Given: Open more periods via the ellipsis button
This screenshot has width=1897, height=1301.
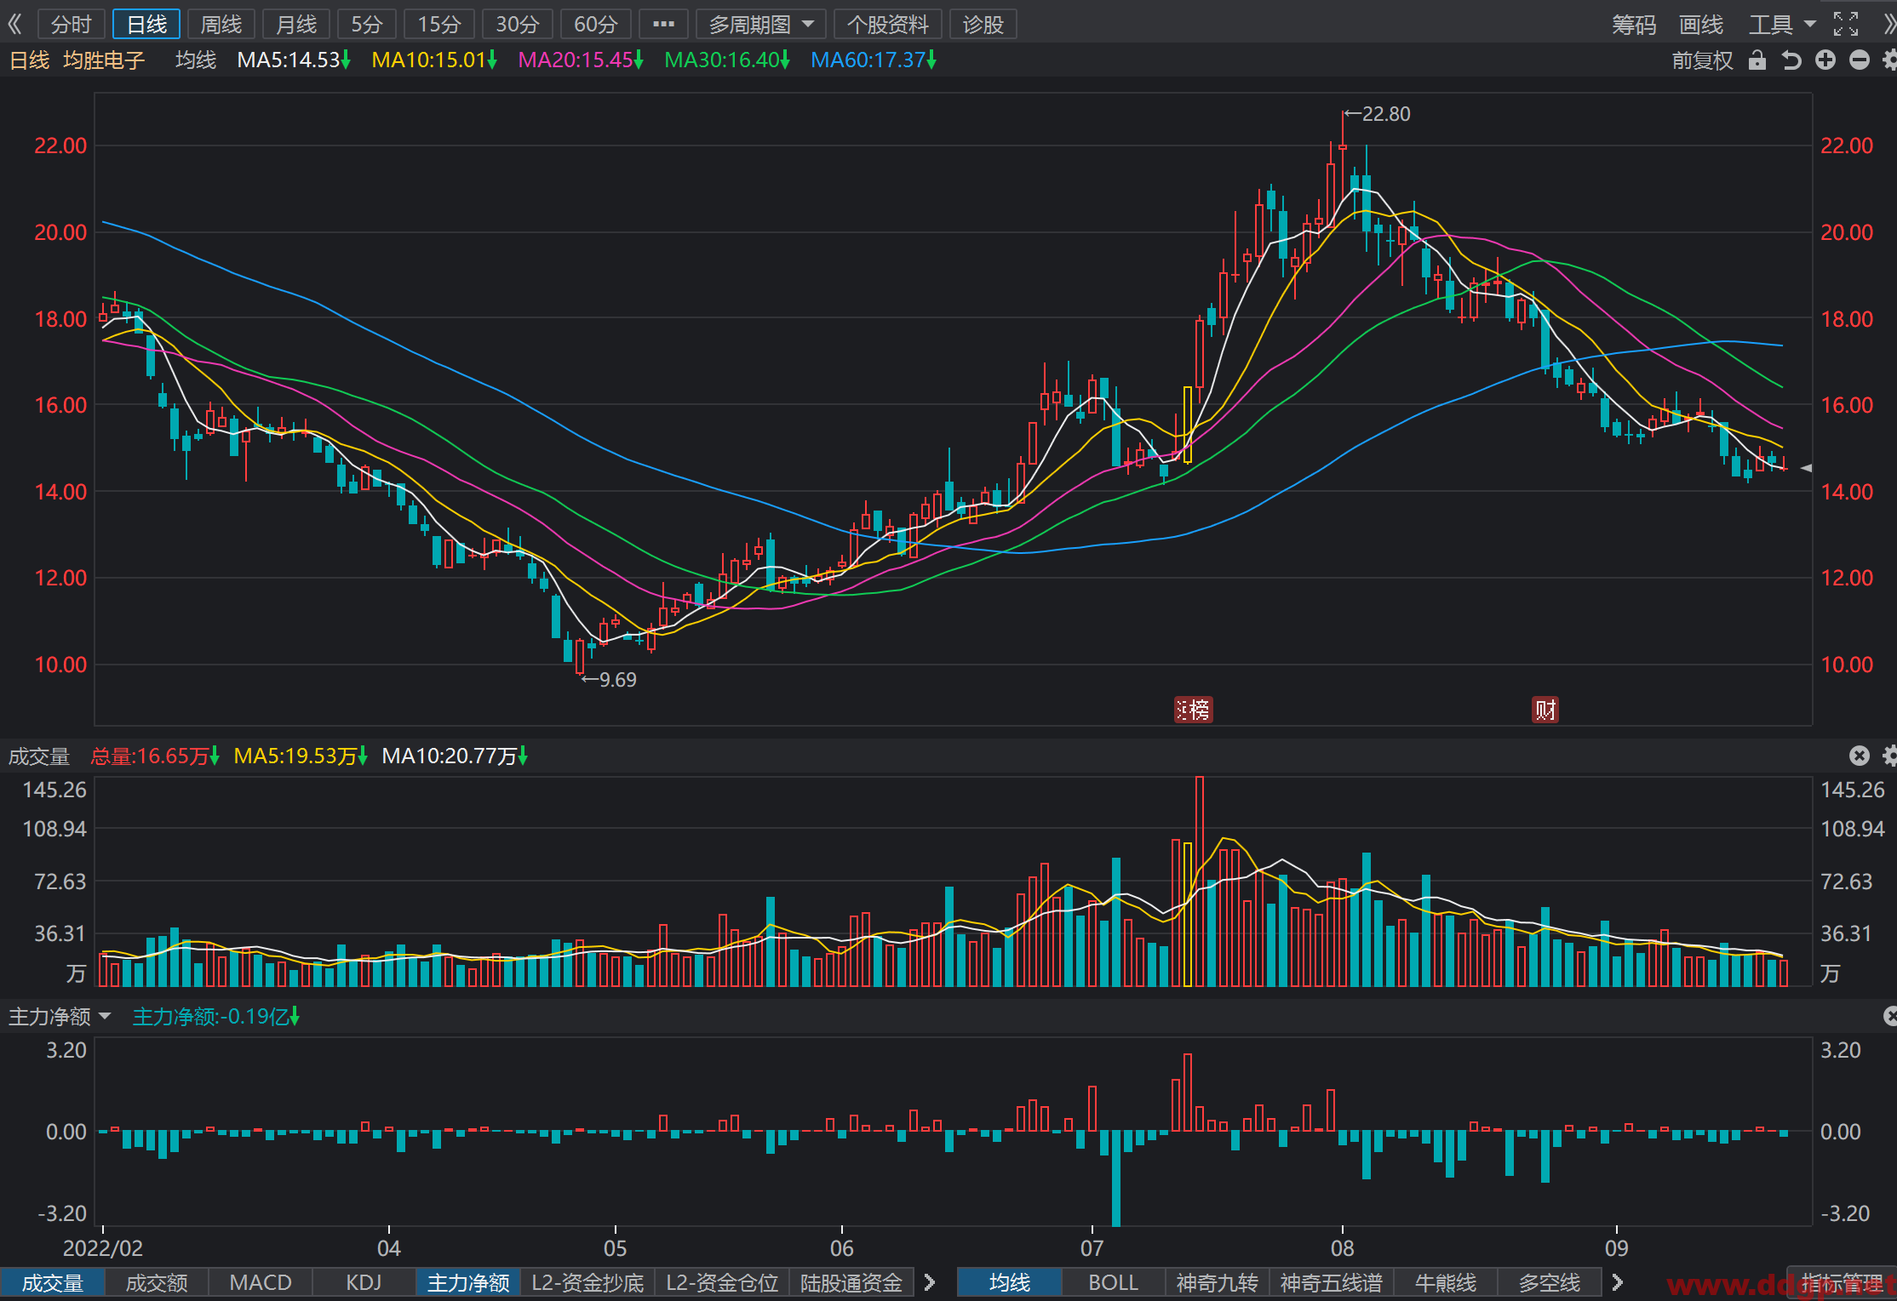Looking at the screenshot, I should (x=663, y=24).
